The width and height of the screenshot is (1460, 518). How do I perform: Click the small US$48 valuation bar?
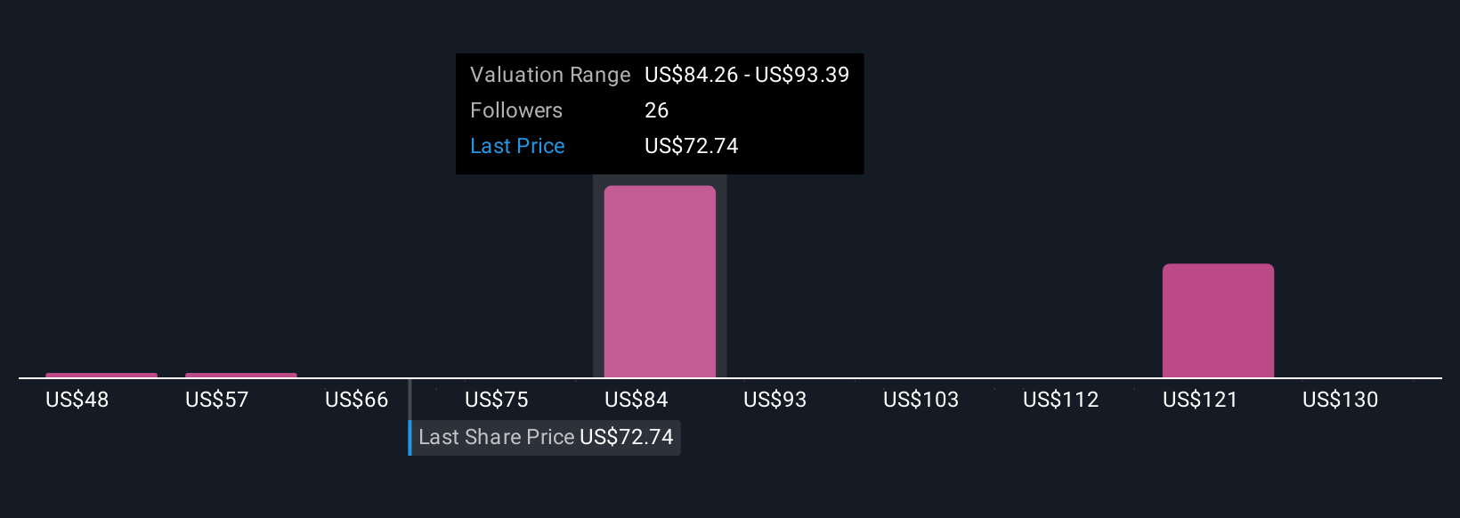tap(101, 376)
